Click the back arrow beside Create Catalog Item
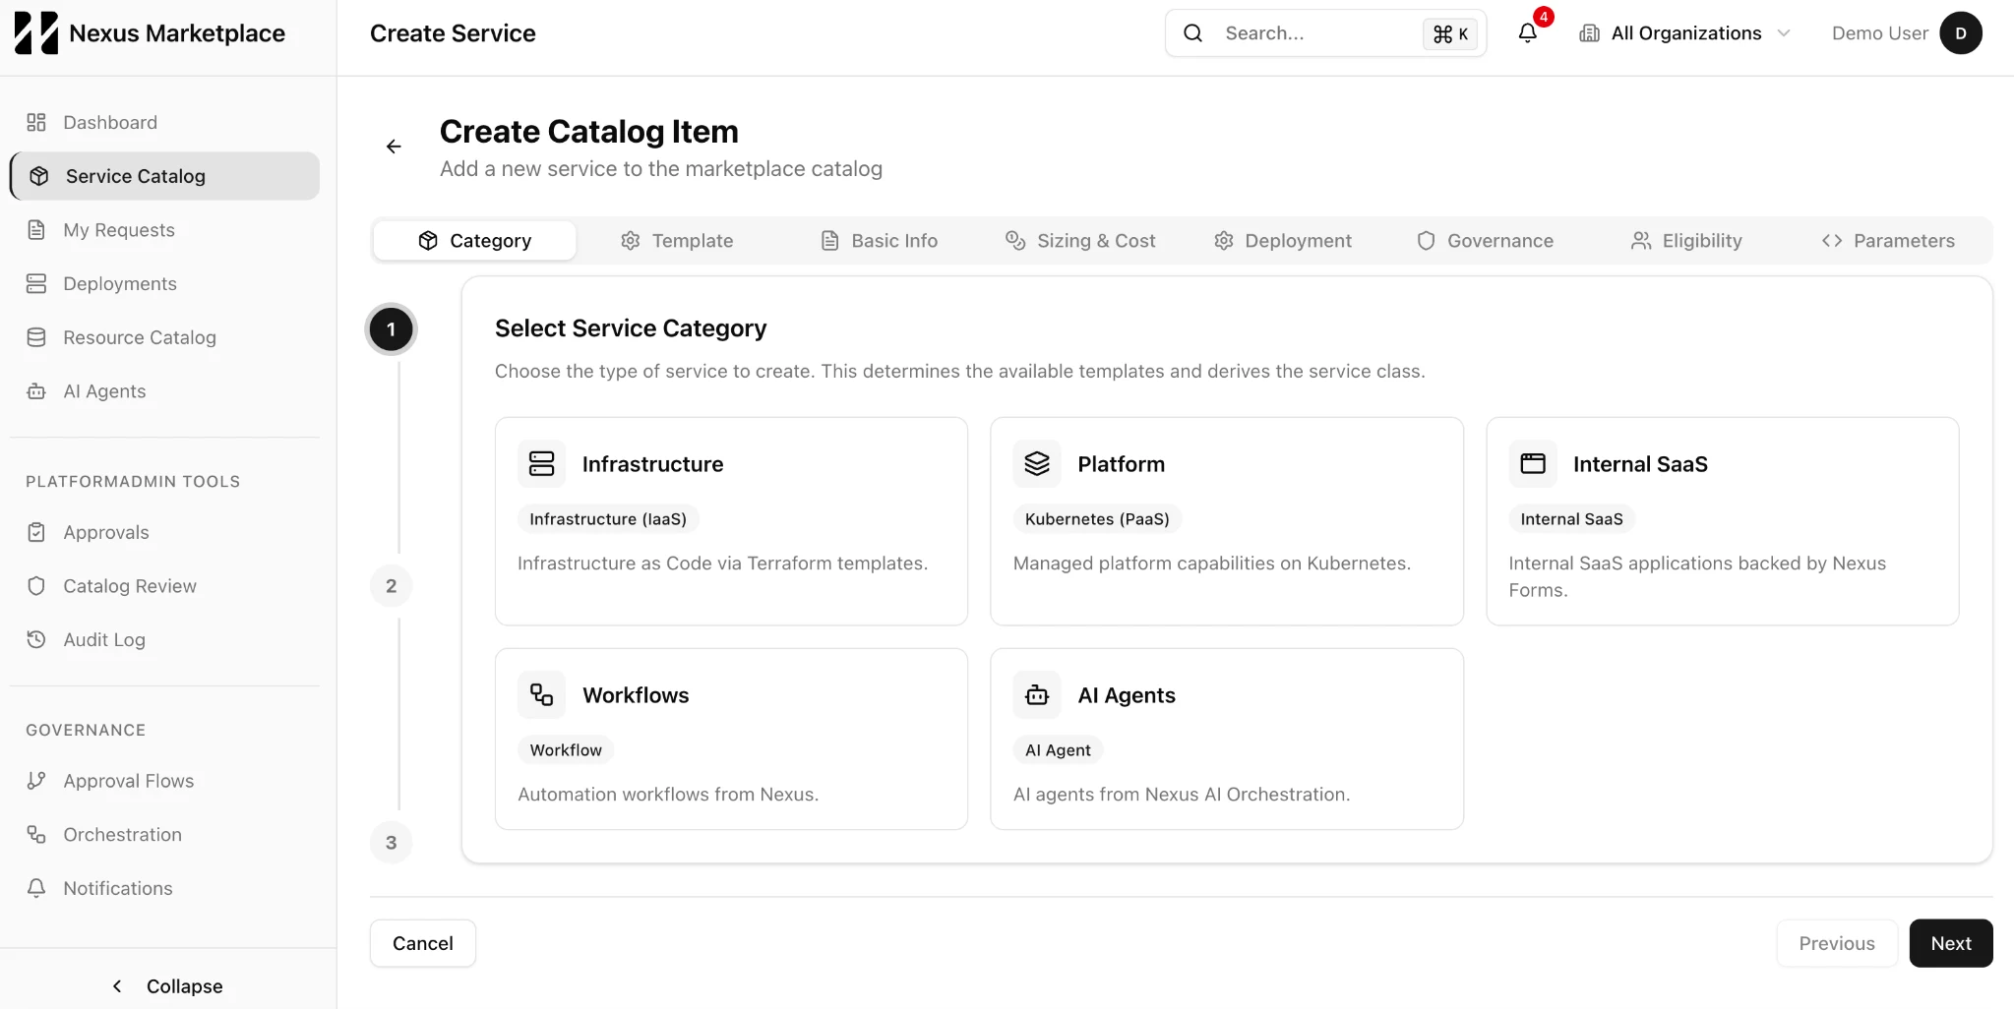This screenshot has width=2014, height=1009. pyautogui.click(x=394, y=147)
